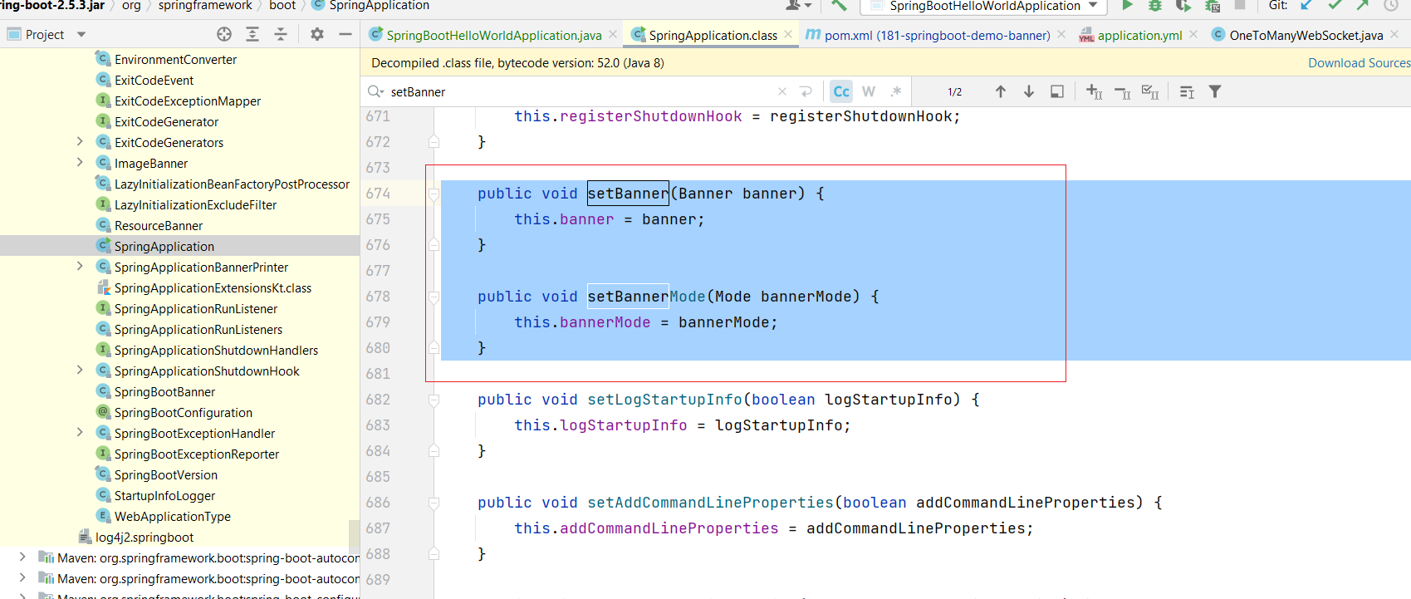
Task: Expand the ImageBanner tree node
Action: 80,163
